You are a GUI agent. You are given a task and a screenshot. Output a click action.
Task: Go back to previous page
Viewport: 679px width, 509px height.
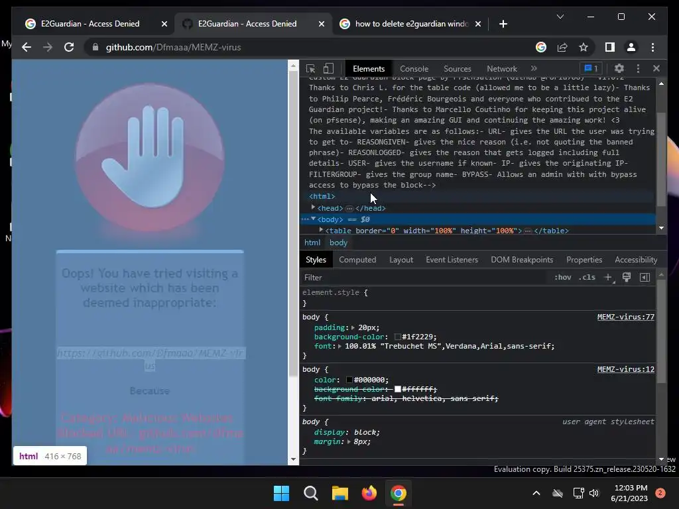click(x=27, y=47)
